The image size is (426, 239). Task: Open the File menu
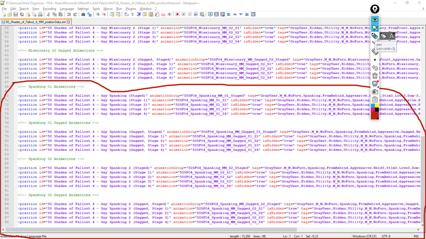coord(4,9)
